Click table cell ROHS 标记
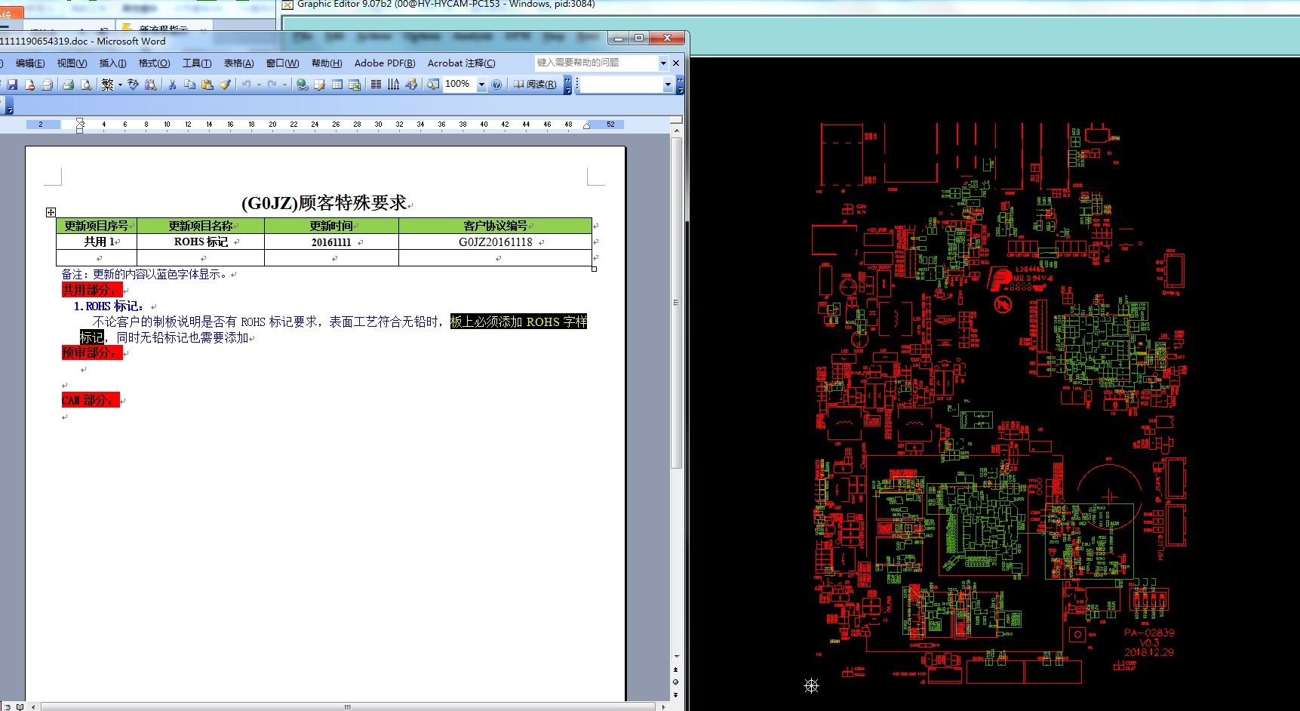 pyautogui.click(x=201, y=242)
